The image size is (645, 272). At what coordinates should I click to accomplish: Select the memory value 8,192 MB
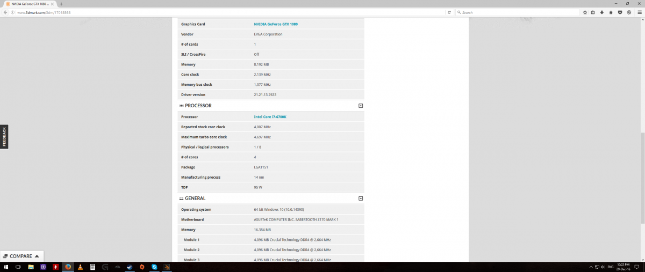pyautogui.click(x=261, y=65)
